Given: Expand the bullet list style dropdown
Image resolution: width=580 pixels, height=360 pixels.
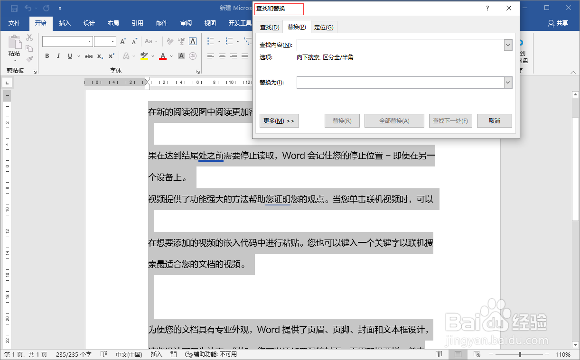Looking at the screenshot, I should coord(219,42).
